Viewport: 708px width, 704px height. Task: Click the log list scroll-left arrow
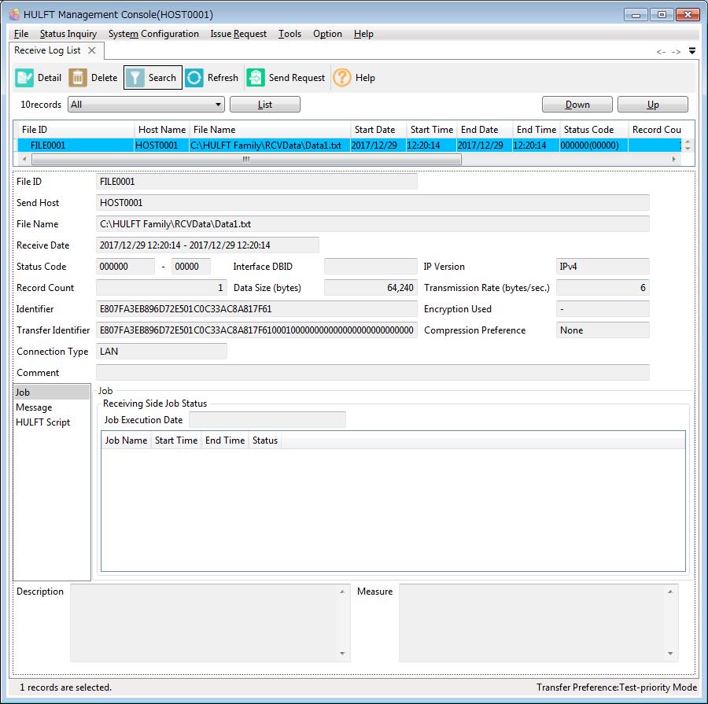(24, 160)
